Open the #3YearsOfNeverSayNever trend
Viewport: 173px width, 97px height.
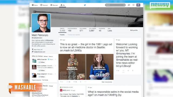(x=40, y=95)
